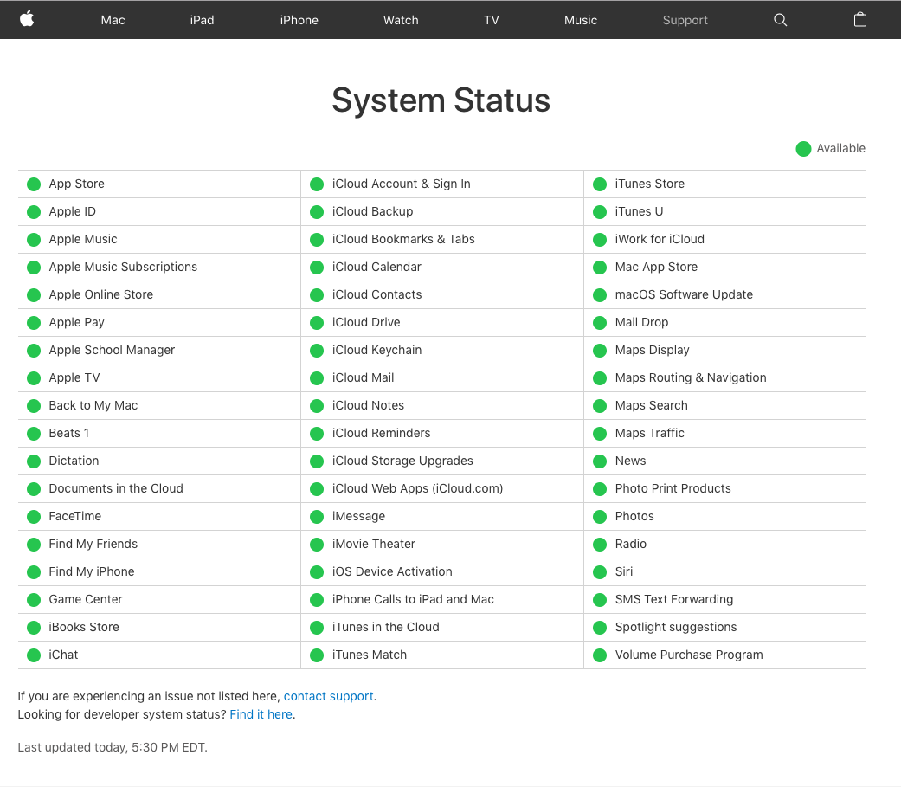
Task: Select Watch in the top navigation
Action: click(x=401, y=20)
